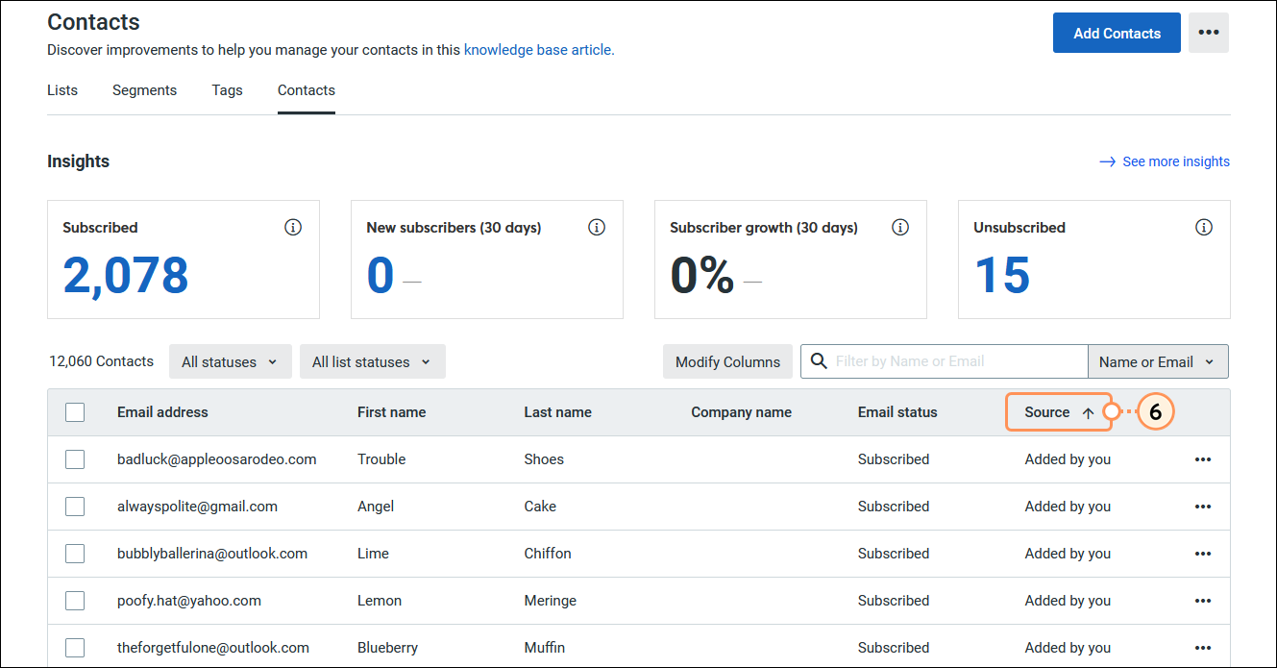
Task: Expand the All statuses dropdown
Action: coord(230,361)
